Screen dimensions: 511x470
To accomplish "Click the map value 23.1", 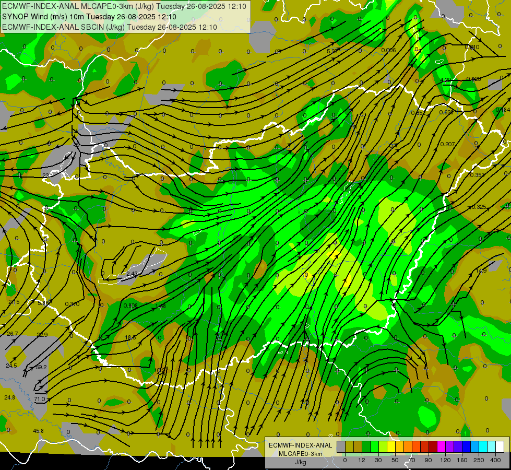I will point(47,175).
